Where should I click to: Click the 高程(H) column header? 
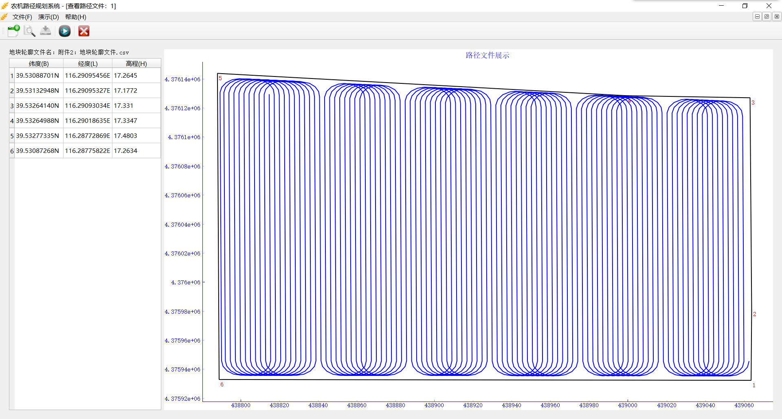tap(136, 63)
